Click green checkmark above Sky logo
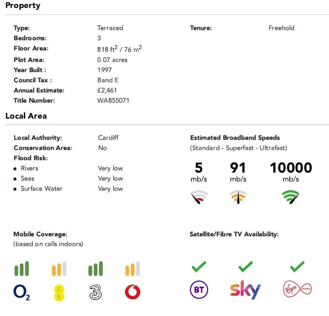The height and width of the screenshot is (316, 329). (245, 267)
